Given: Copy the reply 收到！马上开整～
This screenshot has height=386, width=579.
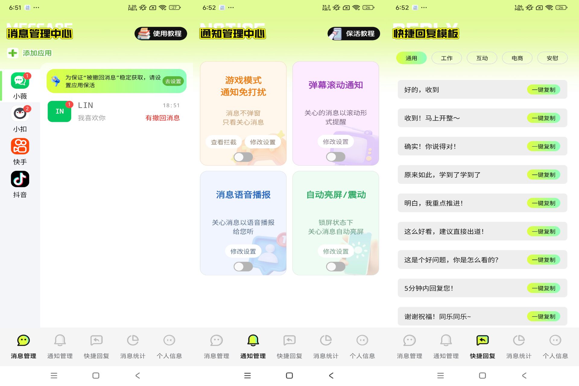Looking at the screenshot, I should (544, 118).
